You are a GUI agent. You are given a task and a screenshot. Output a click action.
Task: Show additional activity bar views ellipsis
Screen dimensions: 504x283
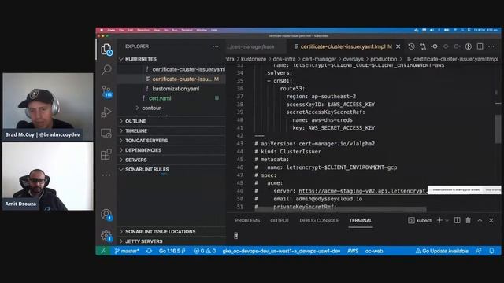tap(106, 175)
